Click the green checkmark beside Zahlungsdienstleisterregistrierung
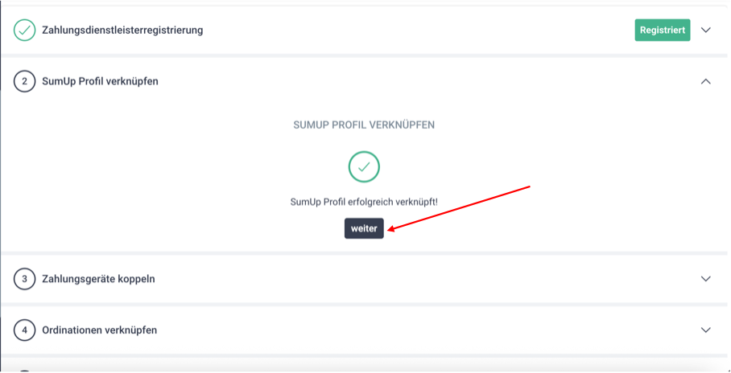Viewport: 731px width, 373px height. click(x=25, y=31)
